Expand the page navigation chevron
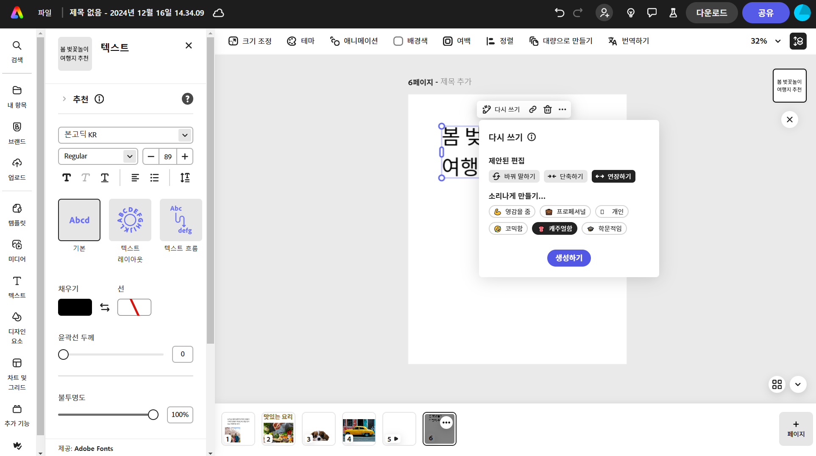The height and width of the screenshot is (456, 816). coord(798,384)
